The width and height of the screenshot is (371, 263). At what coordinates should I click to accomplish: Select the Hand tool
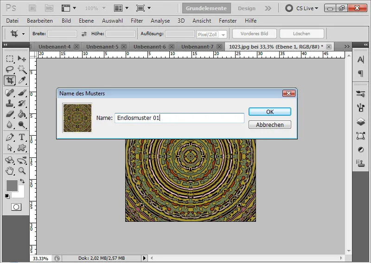[x=10, y=170]
